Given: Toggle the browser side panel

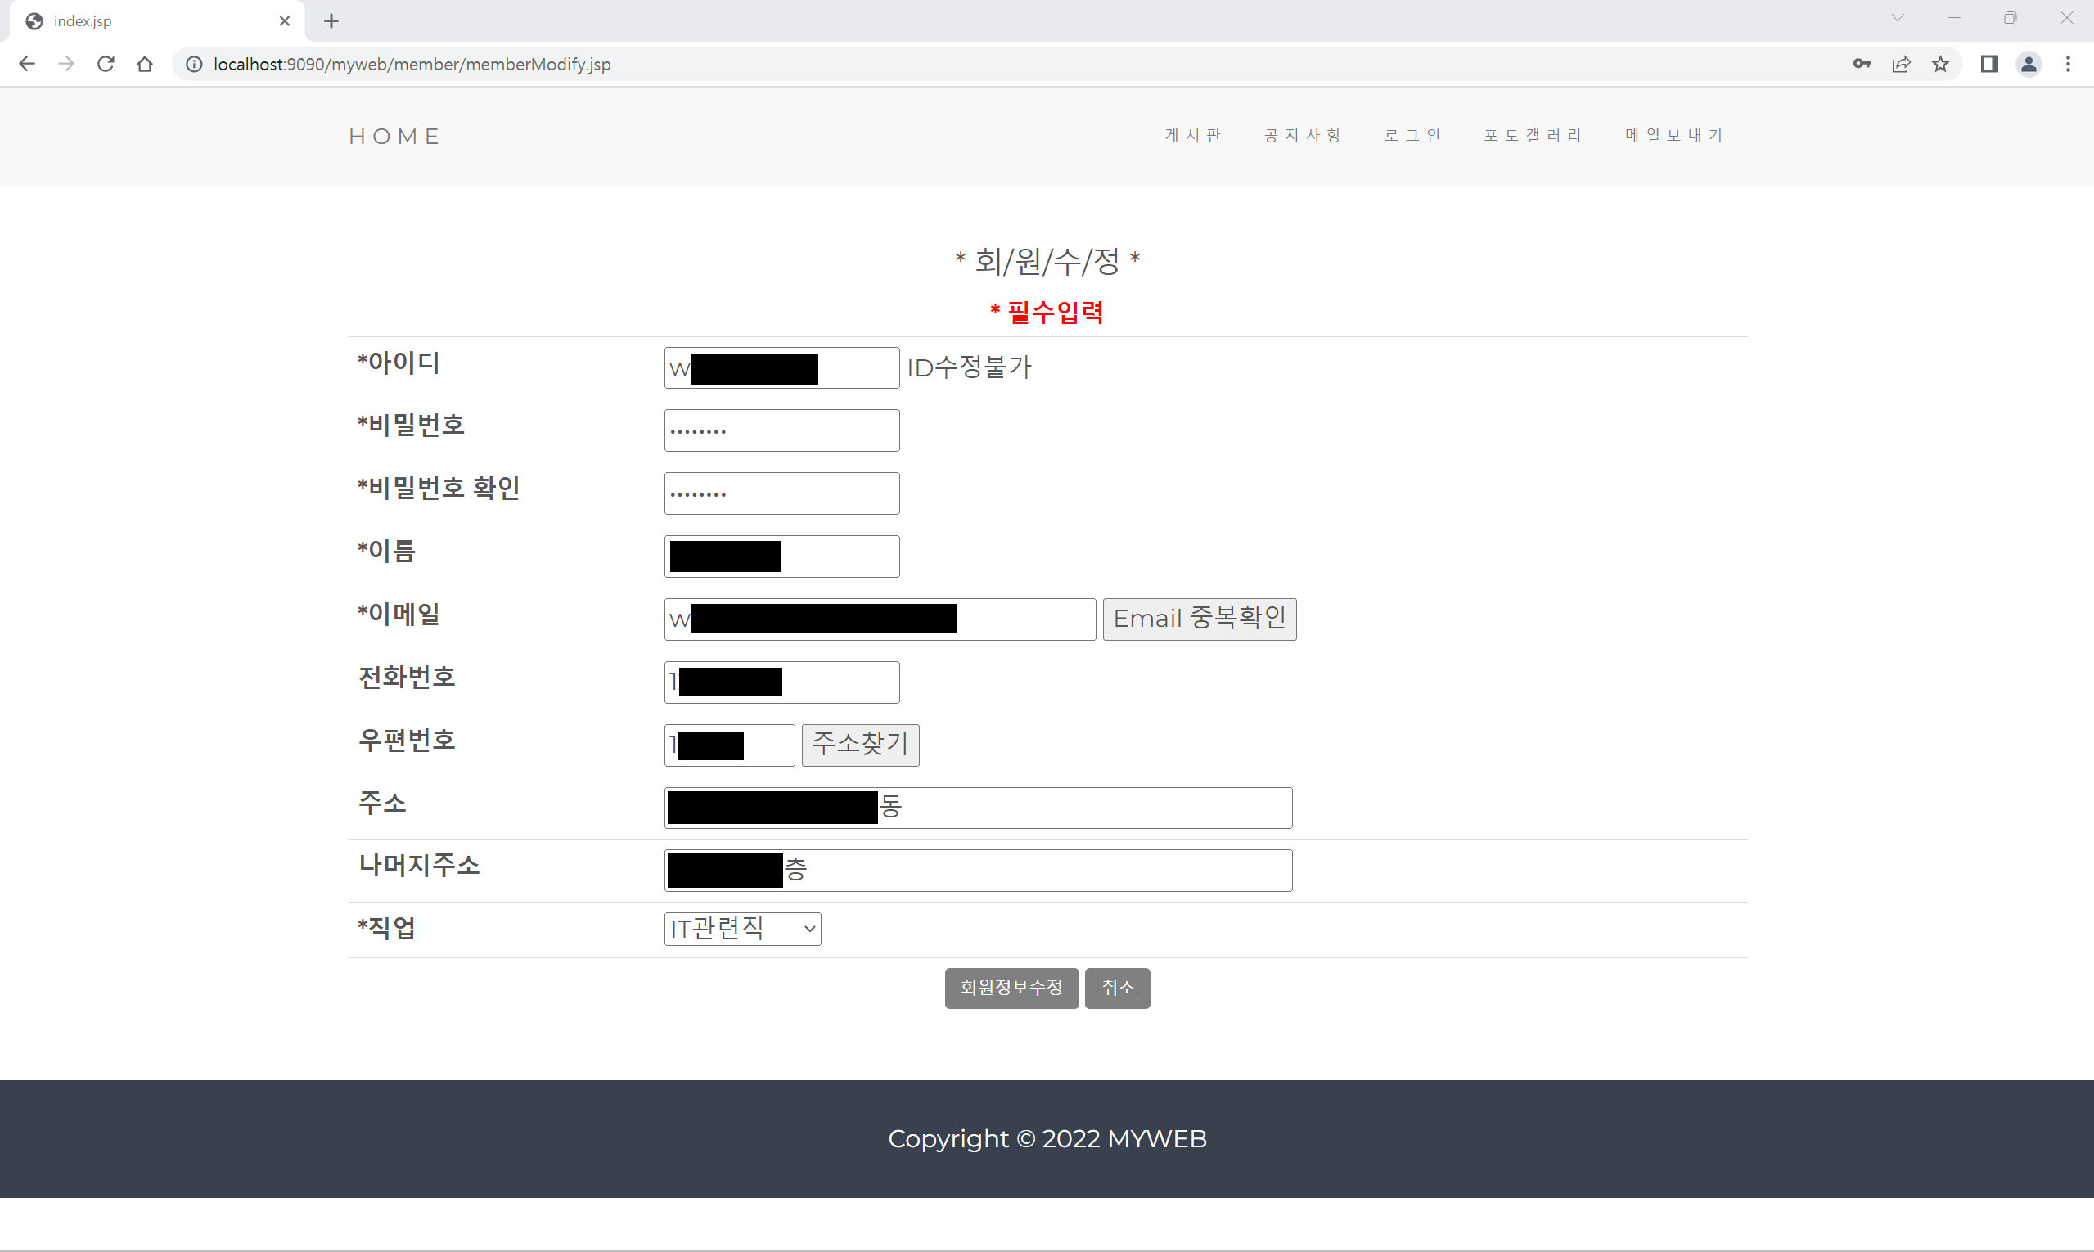Looking at the screenshot, I should tap(1989, 64).
